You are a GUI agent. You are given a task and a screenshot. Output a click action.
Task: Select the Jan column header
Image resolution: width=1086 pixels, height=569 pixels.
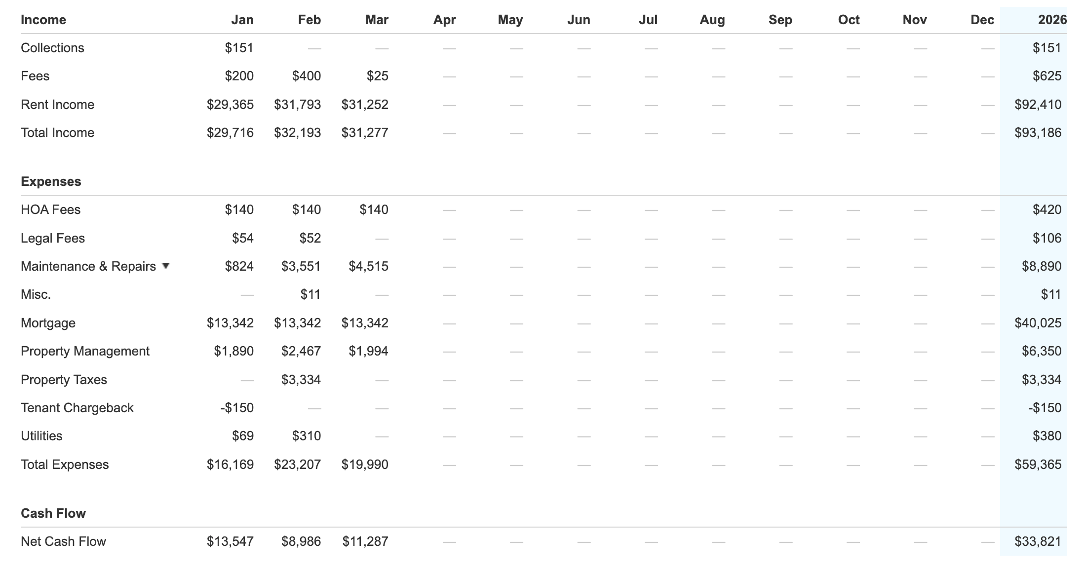[x=242, y=20]
